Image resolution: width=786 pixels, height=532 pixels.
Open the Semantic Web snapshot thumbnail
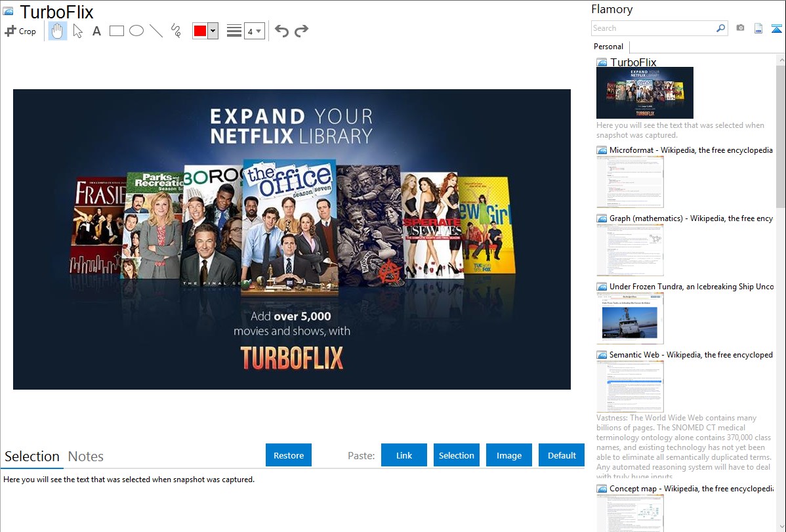point(630,386)
